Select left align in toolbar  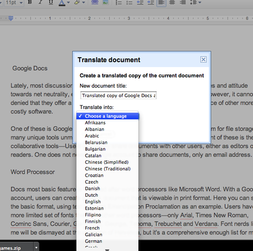161,3
